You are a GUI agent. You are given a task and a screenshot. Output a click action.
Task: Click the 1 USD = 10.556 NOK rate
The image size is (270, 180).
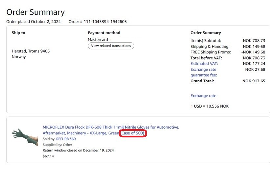209,106
